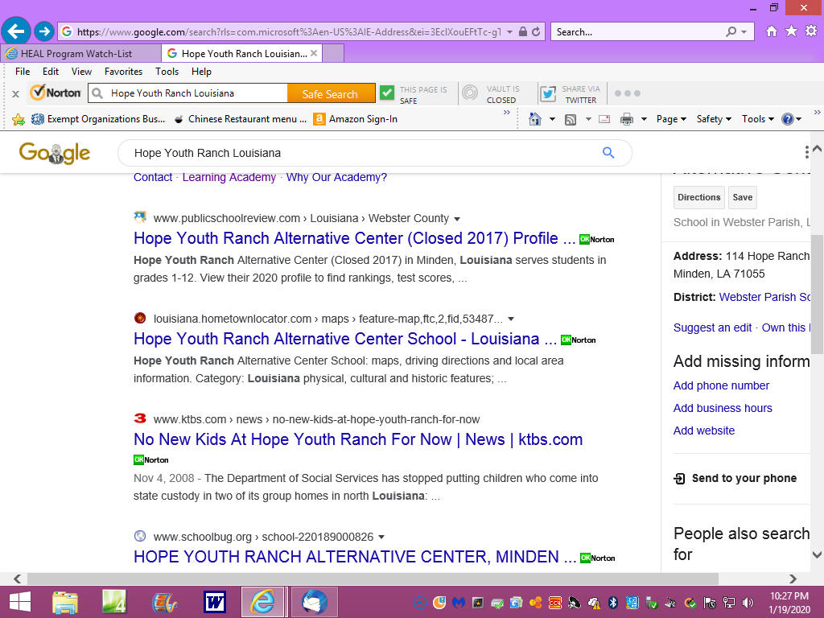
Task: Click Suggest an edit link
Action: 713,328
